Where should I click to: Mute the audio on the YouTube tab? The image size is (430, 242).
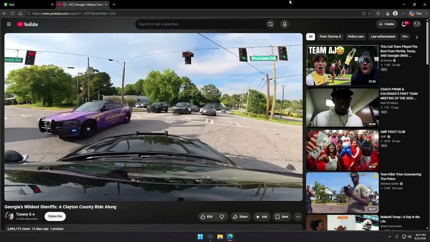click(x=64, y=4)
